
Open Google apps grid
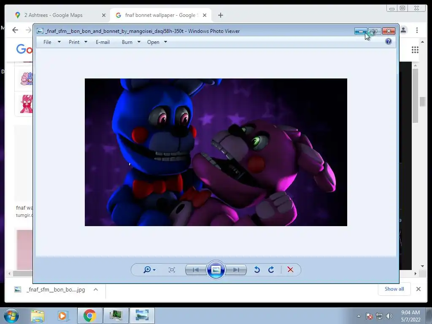[x=415, y=50]
